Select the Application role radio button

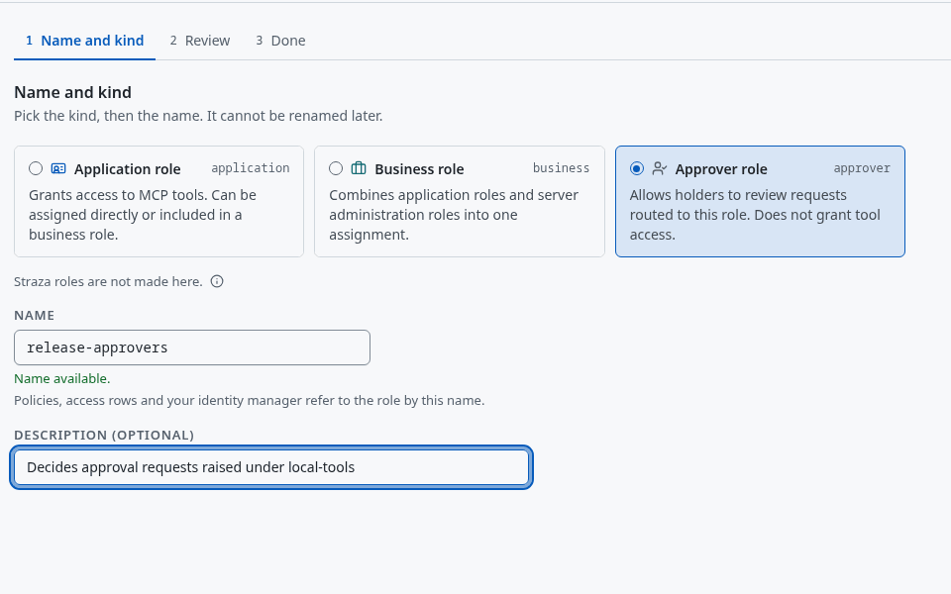click(36, 168)
